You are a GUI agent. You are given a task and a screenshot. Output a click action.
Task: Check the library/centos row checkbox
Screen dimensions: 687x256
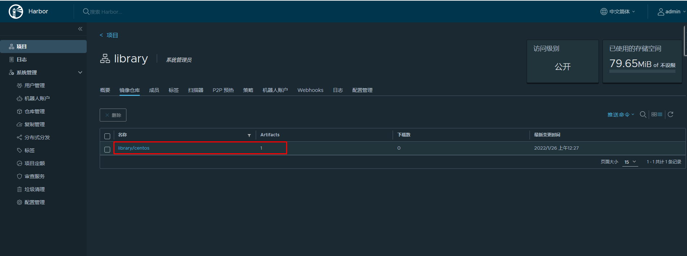(x=107, y=150)
